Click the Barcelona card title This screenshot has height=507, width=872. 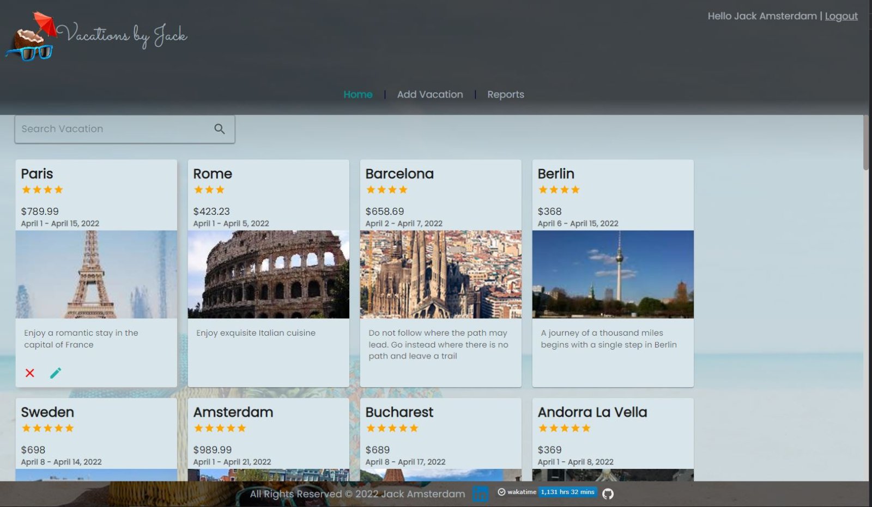pyautogui.click(x=399, y=174)
